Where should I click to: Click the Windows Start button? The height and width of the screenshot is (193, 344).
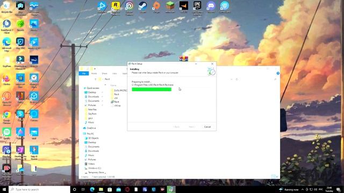pyautogui.click(x=4, y=189)
